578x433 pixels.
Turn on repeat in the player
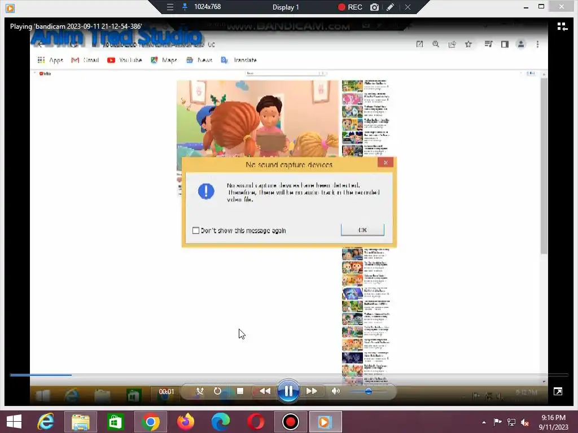[x=217, y=391]
